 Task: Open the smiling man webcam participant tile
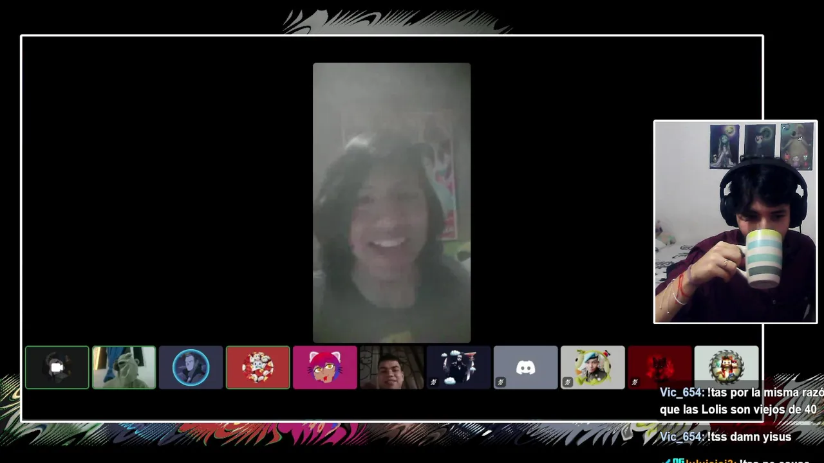coord(392,367)
